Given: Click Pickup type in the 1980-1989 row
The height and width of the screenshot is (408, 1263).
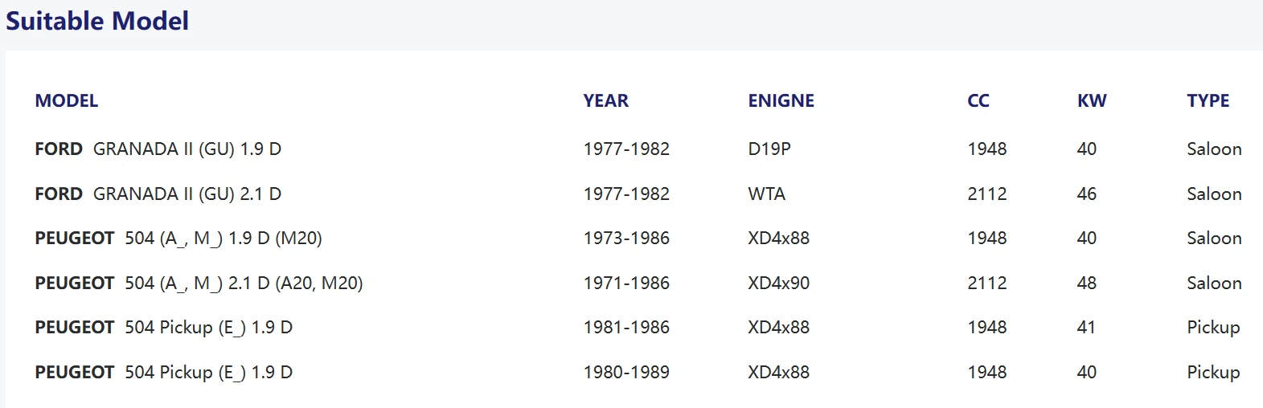Looking at the screenshot, I should [x=1213, y=373].
